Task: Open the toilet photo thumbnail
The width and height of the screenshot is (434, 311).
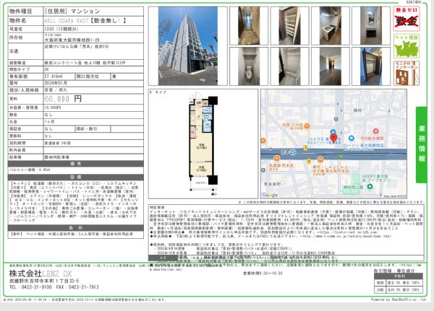Action: (249, 66)
